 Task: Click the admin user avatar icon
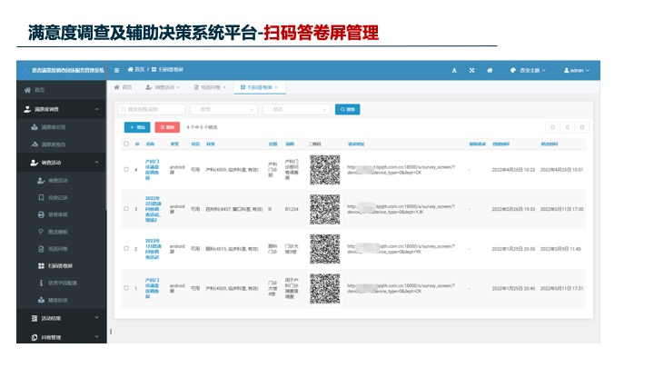pos(567,71)
